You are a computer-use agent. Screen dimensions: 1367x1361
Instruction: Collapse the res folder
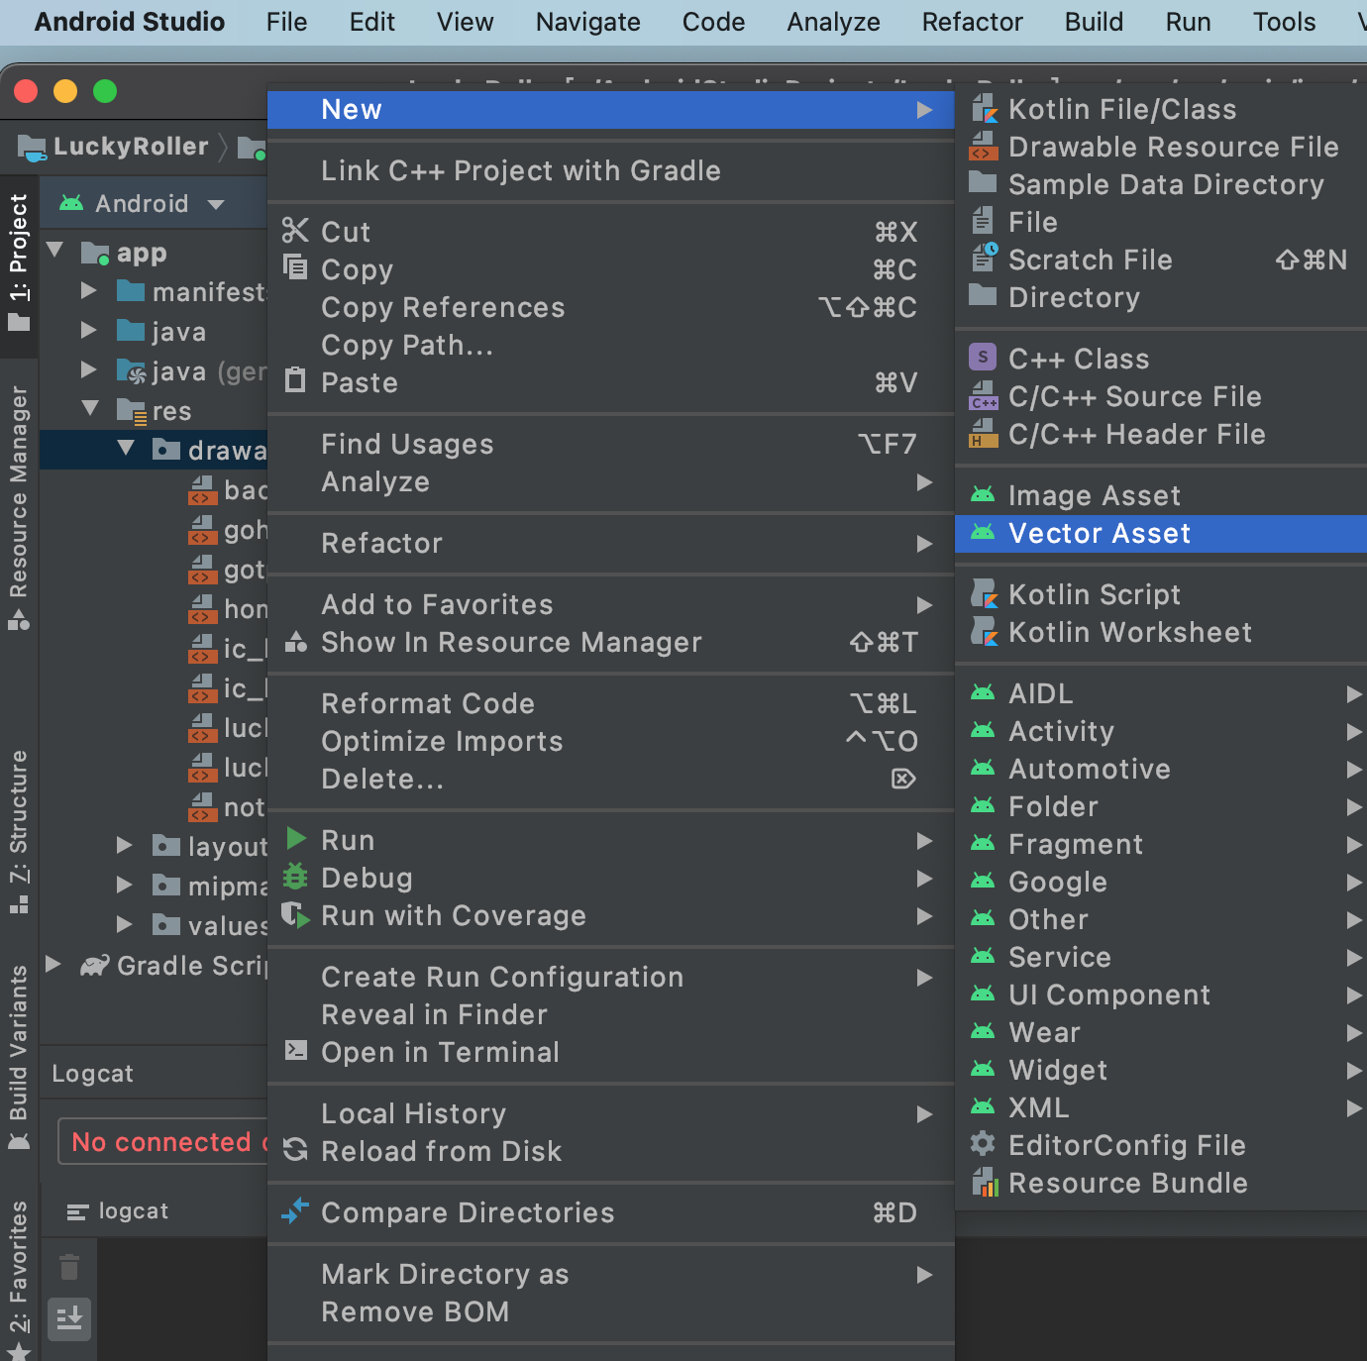[90, 409]
